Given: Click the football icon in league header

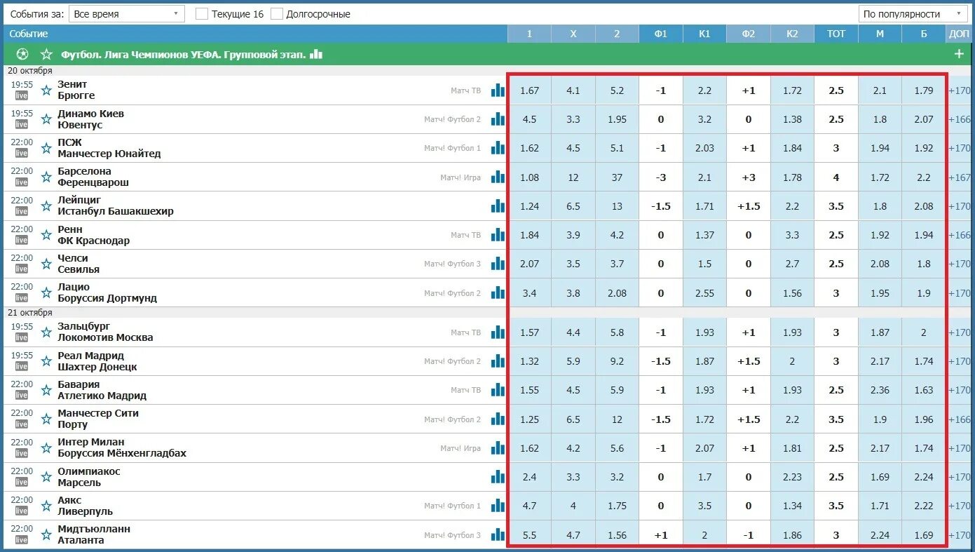Looking at the screenshot, I should (22, 54).
